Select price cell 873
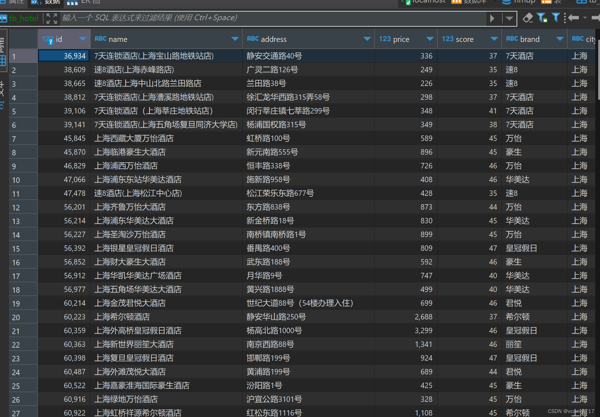This screenshot has width=600, height=417. [406, 207]
